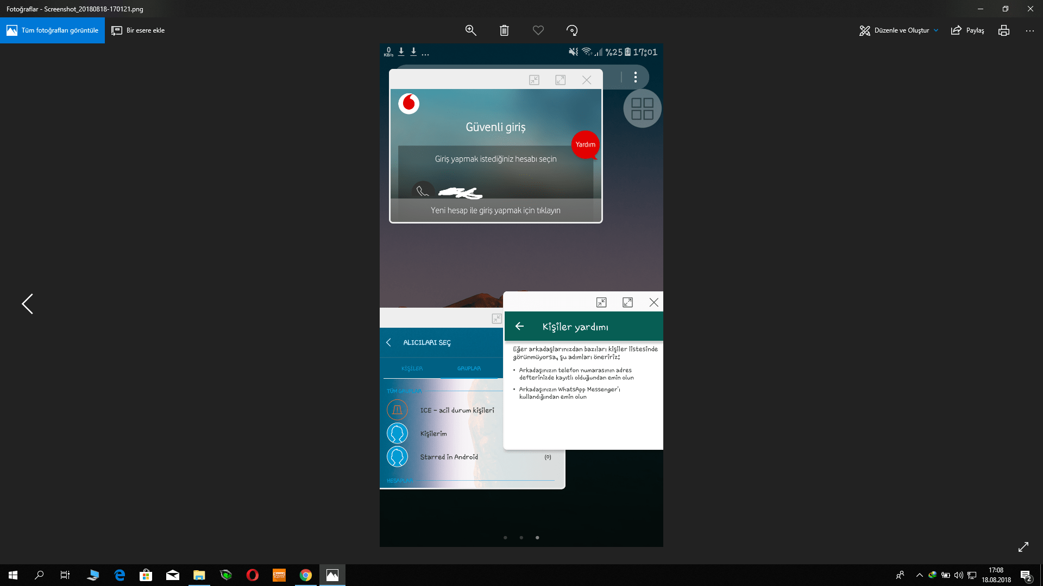
Task: Open Opera browser in taskbar
Action: coord(253,575)
